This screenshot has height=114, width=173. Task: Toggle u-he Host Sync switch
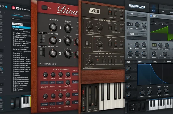coord(87,43)
